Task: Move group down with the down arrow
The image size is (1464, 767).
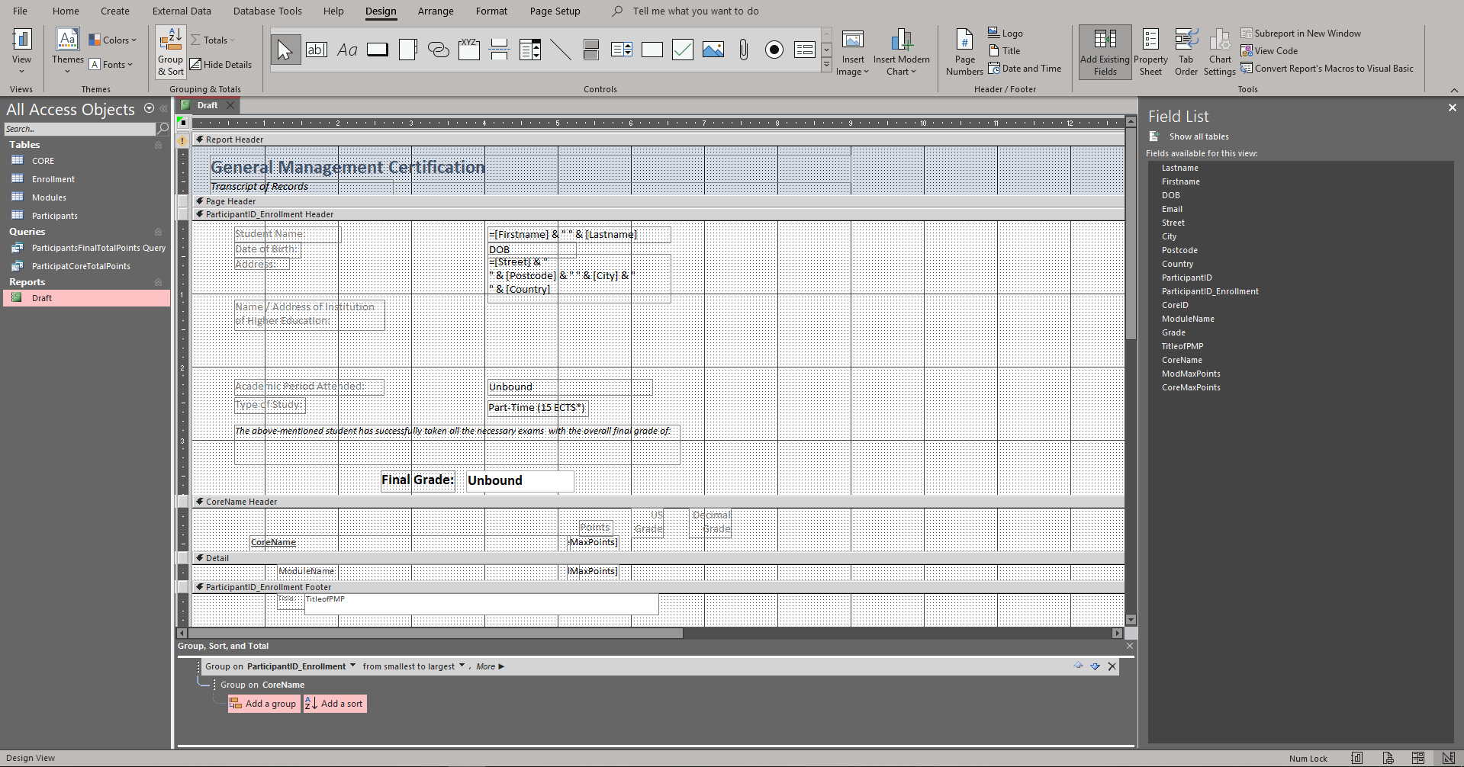Action: click(1095, 666)
